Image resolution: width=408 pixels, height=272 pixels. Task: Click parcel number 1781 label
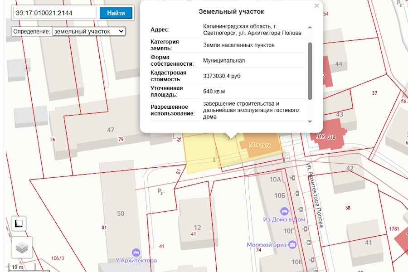tap(394, 229)
